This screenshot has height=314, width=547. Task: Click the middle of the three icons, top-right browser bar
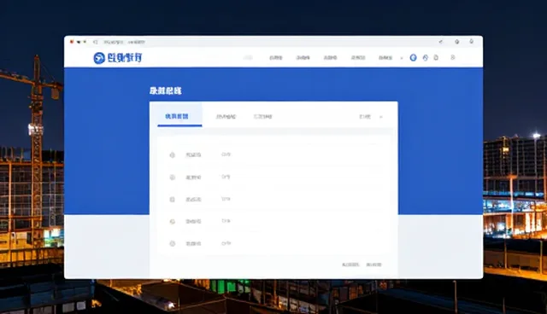tap(456, 42)
